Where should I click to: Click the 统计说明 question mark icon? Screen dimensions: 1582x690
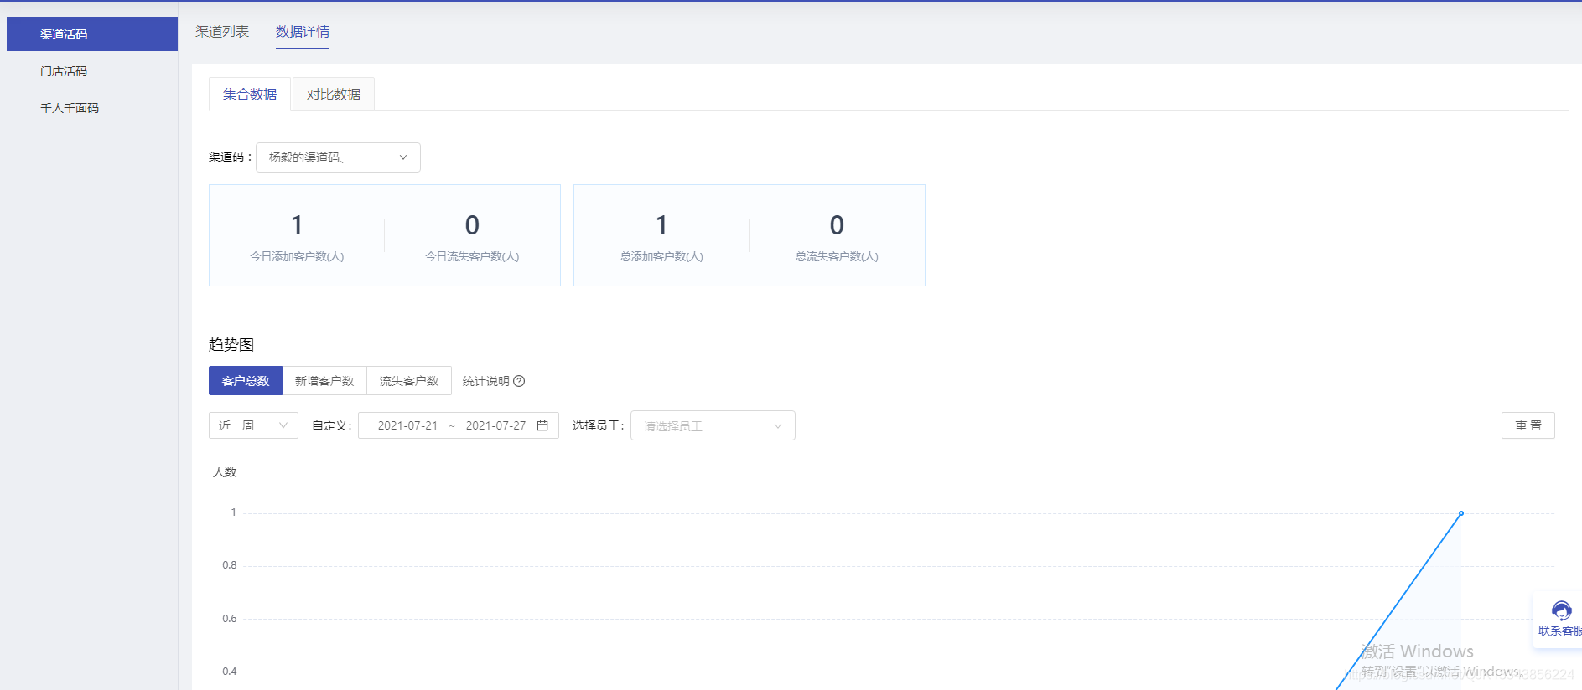tap(519, 381)
